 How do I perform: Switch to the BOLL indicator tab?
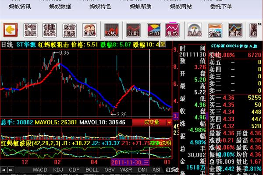[92, 170]
